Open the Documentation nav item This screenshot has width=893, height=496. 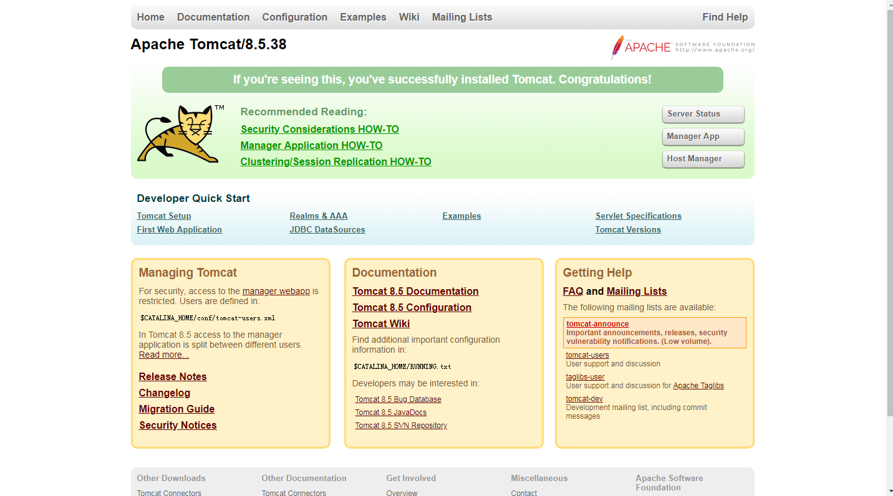[x=213, y=17]
